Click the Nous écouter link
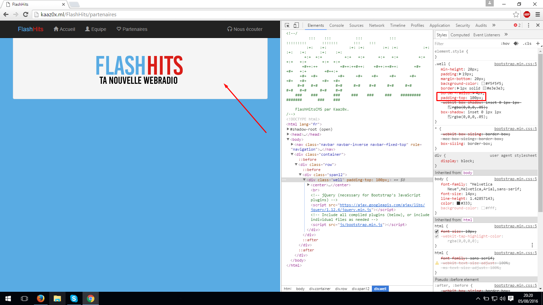This screenshot has width=543, height=305. point(245,29)
